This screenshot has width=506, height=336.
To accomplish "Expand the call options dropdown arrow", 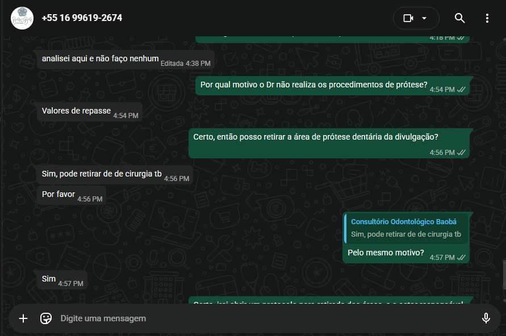I will (x=424, y=18).
